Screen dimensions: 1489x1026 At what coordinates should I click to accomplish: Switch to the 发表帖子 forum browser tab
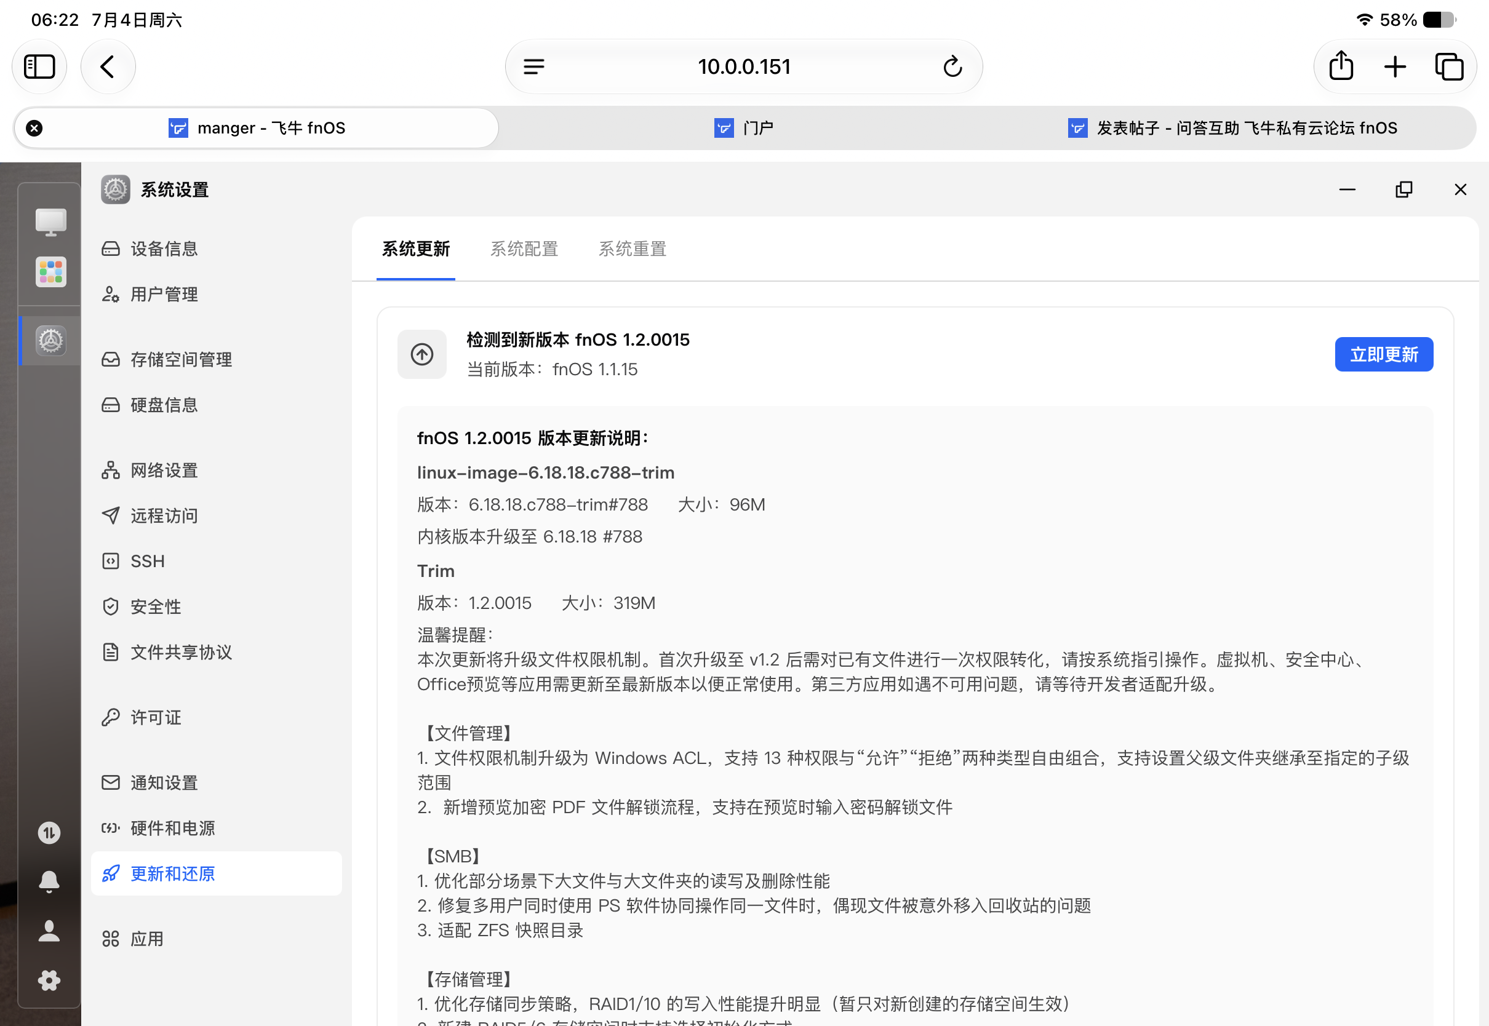coord(1232,128)
